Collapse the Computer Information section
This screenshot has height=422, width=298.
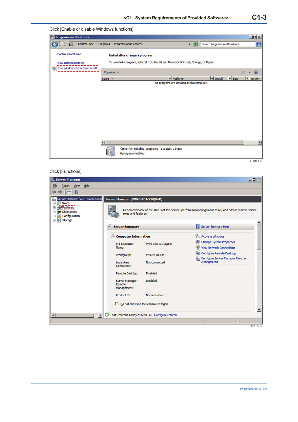(113, 236)
